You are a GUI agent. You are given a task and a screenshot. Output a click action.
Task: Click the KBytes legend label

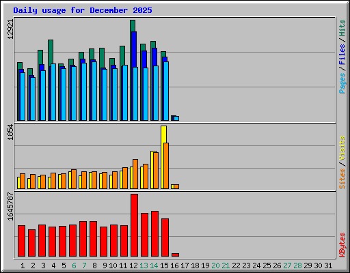[x=342, y=245]
